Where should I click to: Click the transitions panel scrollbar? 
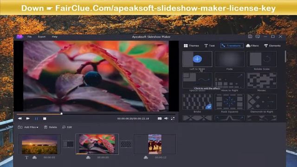[x=285, y=57]
